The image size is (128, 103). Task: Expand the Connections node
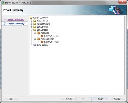pos(31,21)
